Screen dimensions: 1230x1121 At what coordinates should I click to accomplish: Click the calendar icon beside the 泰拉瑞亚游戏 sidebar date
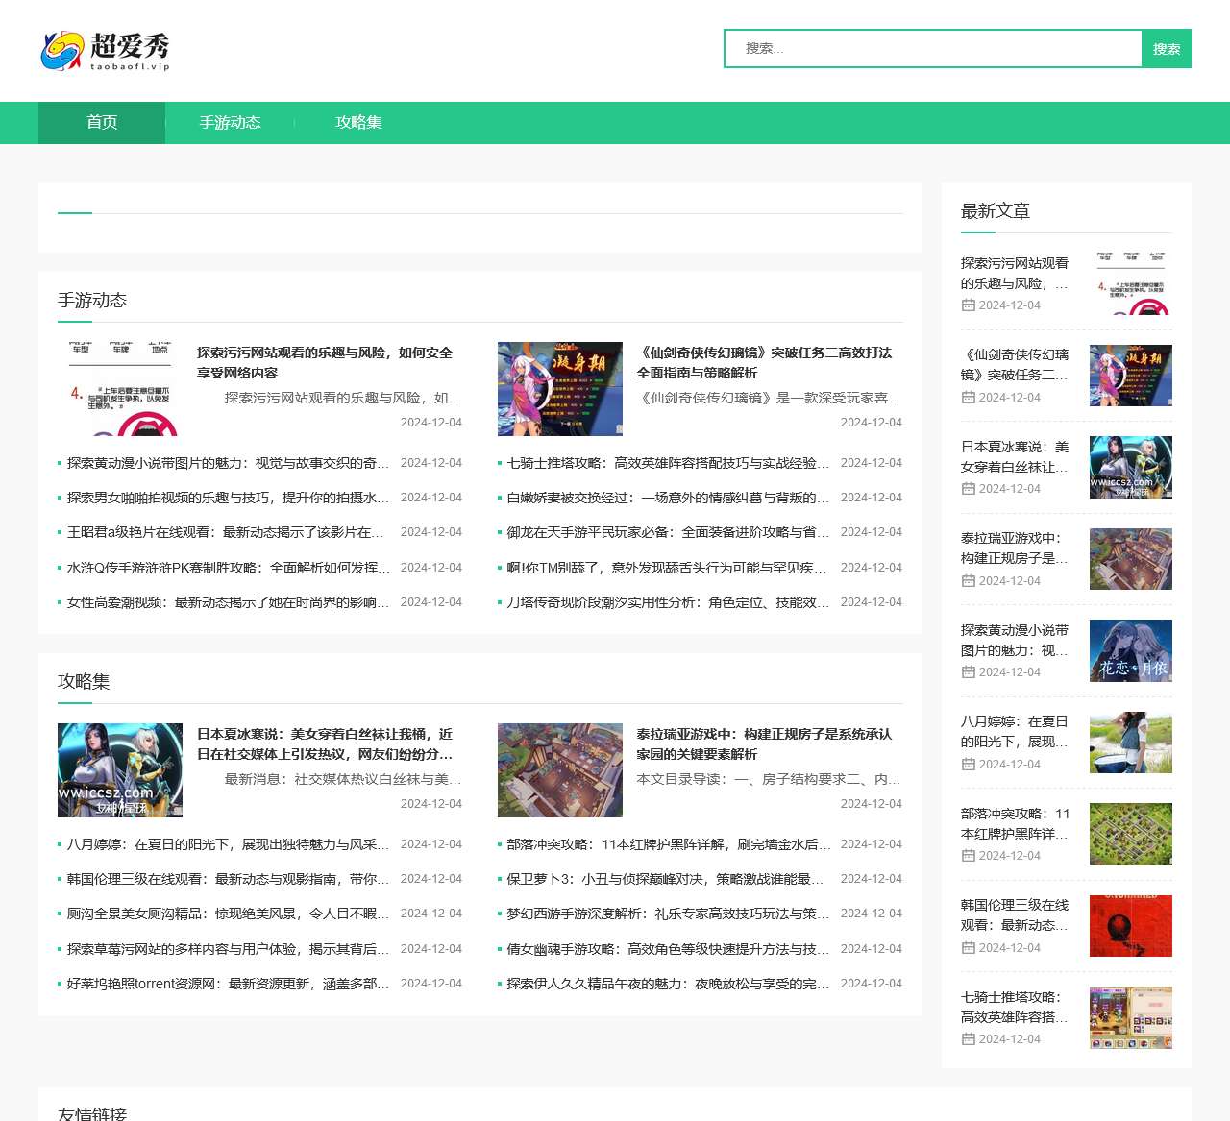point(968,580)
